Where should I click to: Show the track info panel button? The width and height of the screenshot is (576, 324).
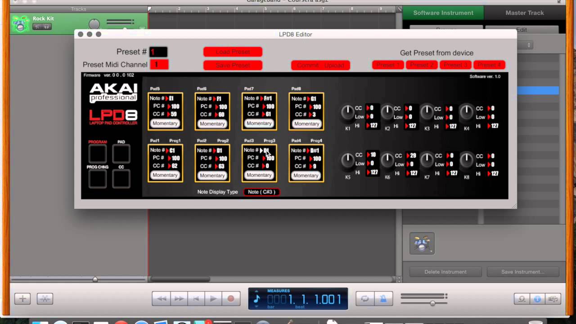(537, 298)
